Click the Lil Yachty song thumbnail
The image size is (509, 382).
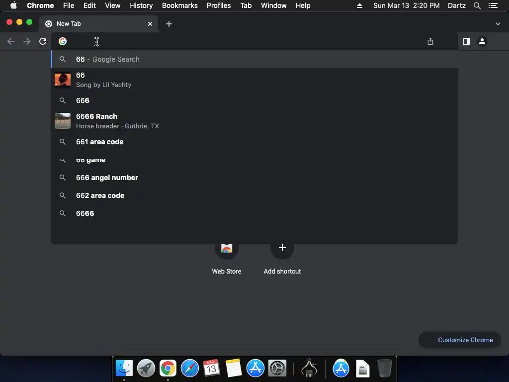(63, 80)
